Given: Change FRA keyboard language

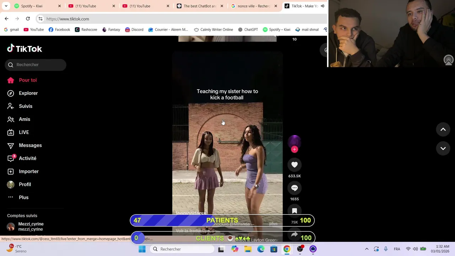Looking at the screenshot, I should coord(397,249).
